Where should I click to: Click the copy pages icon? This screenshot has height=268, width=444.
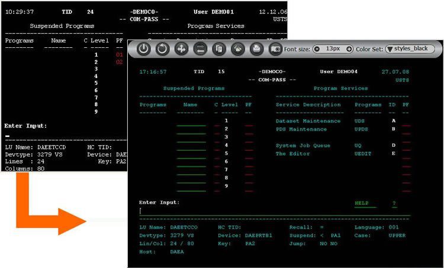click(x=219, y=49)
